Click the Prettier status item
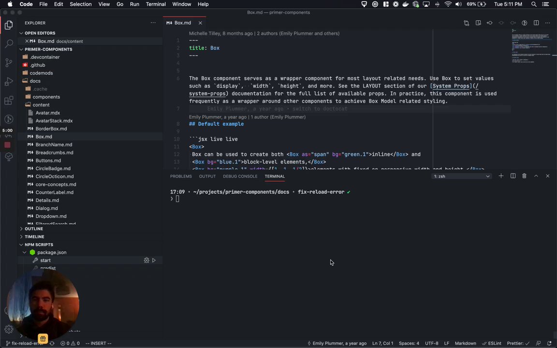The width and height of the screenshot is (557, 348). pyautogui.click(x=519, y=343)
